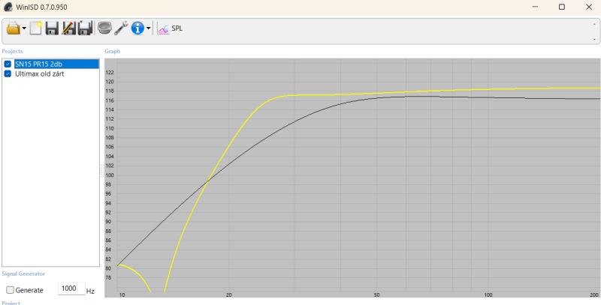Click the 1000 Hz frequency field
The image size is (601, 305).
pyautogui.click(x=71, y=289)
